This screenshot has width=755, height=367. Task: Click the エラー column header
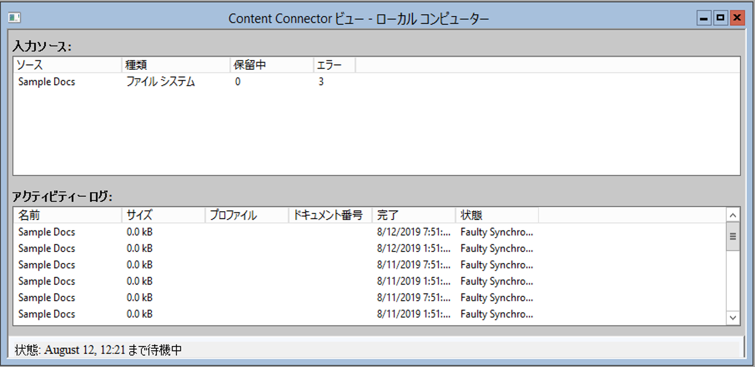pyautogui.click(x=334, y=65)
